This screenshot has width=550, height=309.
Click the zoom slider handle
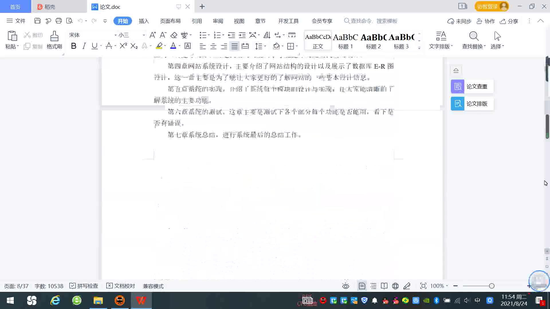(492, 286)
